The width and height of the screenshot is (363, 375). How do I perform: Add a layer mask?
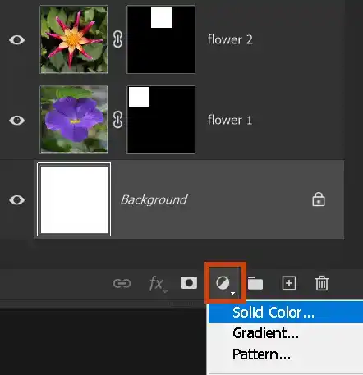click(x=189, y=283)
